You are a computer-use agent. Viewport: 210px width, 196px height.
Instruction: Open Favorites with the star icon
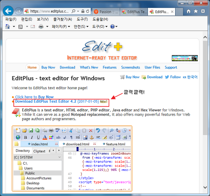tap(196, 11)
